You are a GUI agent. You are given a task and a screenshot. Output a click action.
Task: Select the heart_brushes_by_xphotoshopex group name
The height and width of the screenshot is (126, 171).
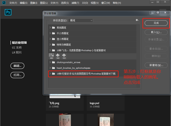73,68
